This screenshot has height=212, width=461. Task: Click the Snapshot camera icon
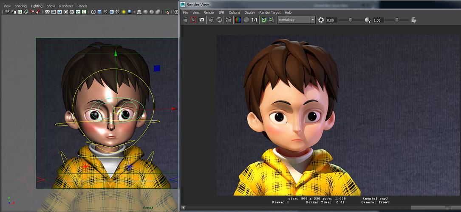click(x=201, y=20)
